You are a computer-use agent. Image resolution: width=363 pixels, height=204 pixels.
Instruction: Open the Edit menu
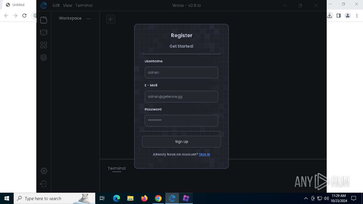pyautogui.click(x=56, y=5)
